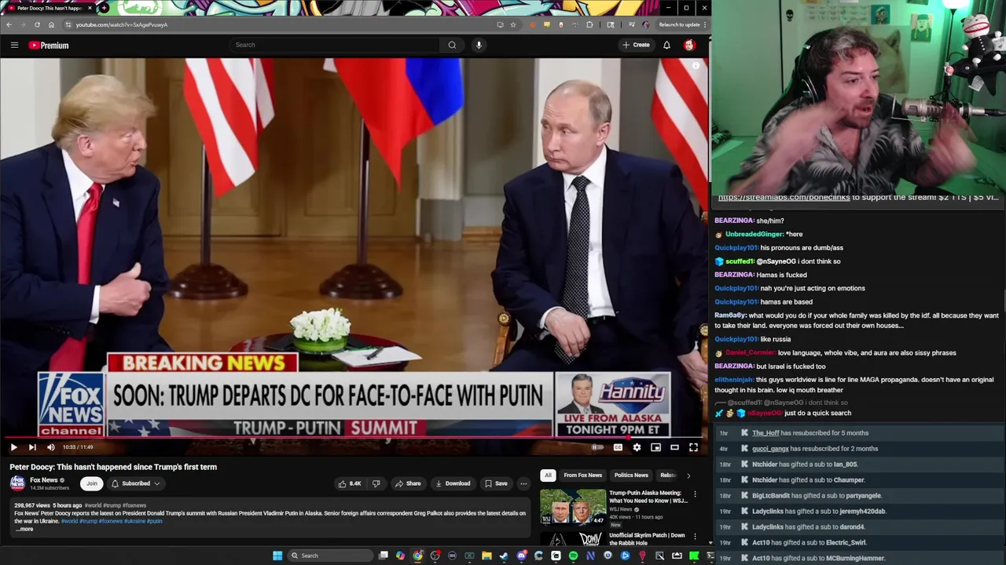Search with your voice microphone
Screen dimensions: 1006x565
[x=479, y=45]
